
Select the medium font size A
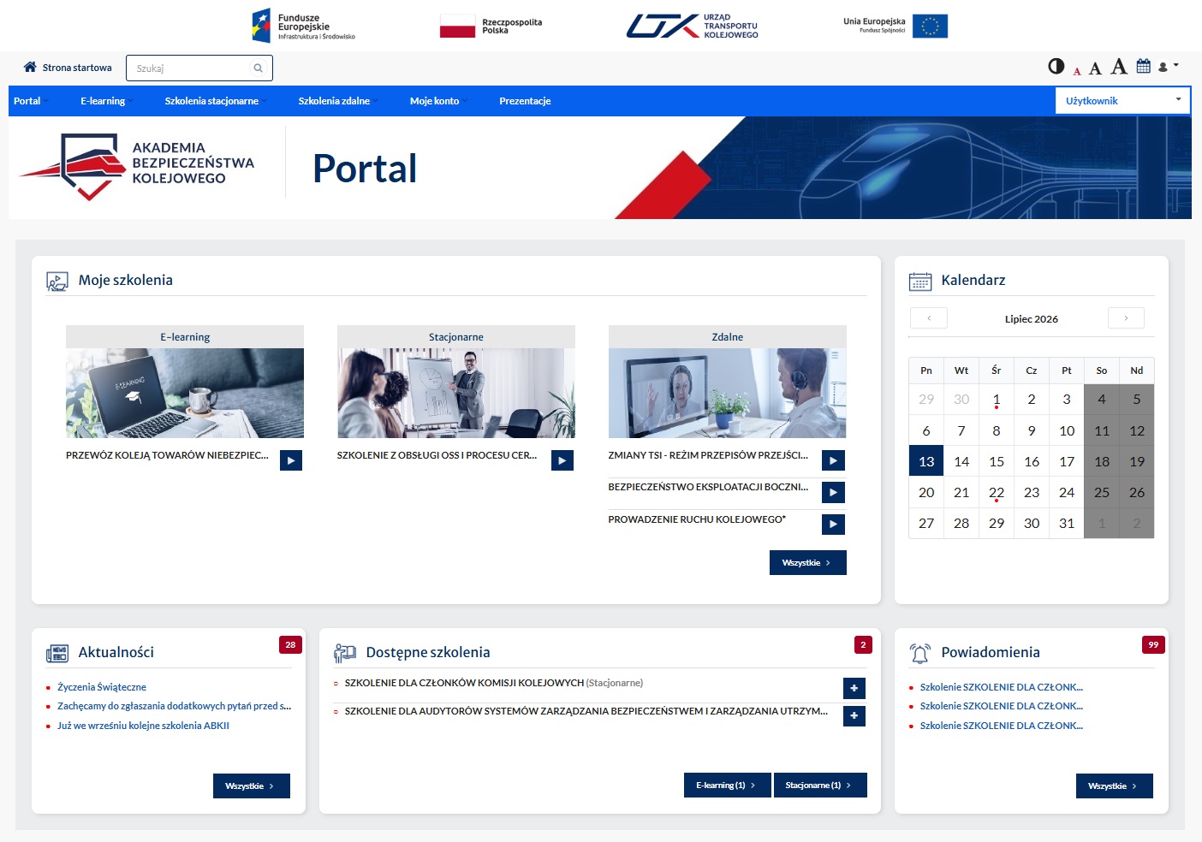pos(1095,68)
